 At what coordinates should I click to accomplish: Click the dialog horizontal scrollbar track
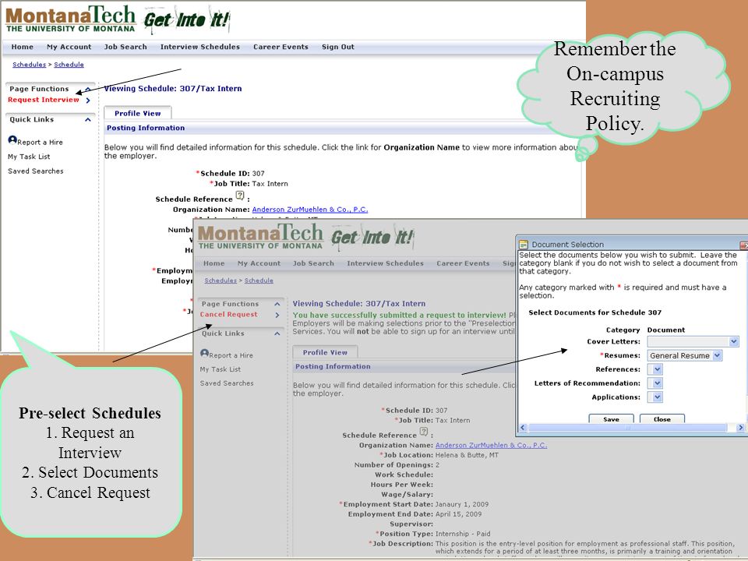coord(632,428)
